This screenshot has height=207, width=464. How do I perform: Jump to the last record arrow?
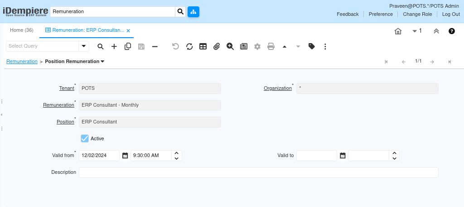coord(449,62)
